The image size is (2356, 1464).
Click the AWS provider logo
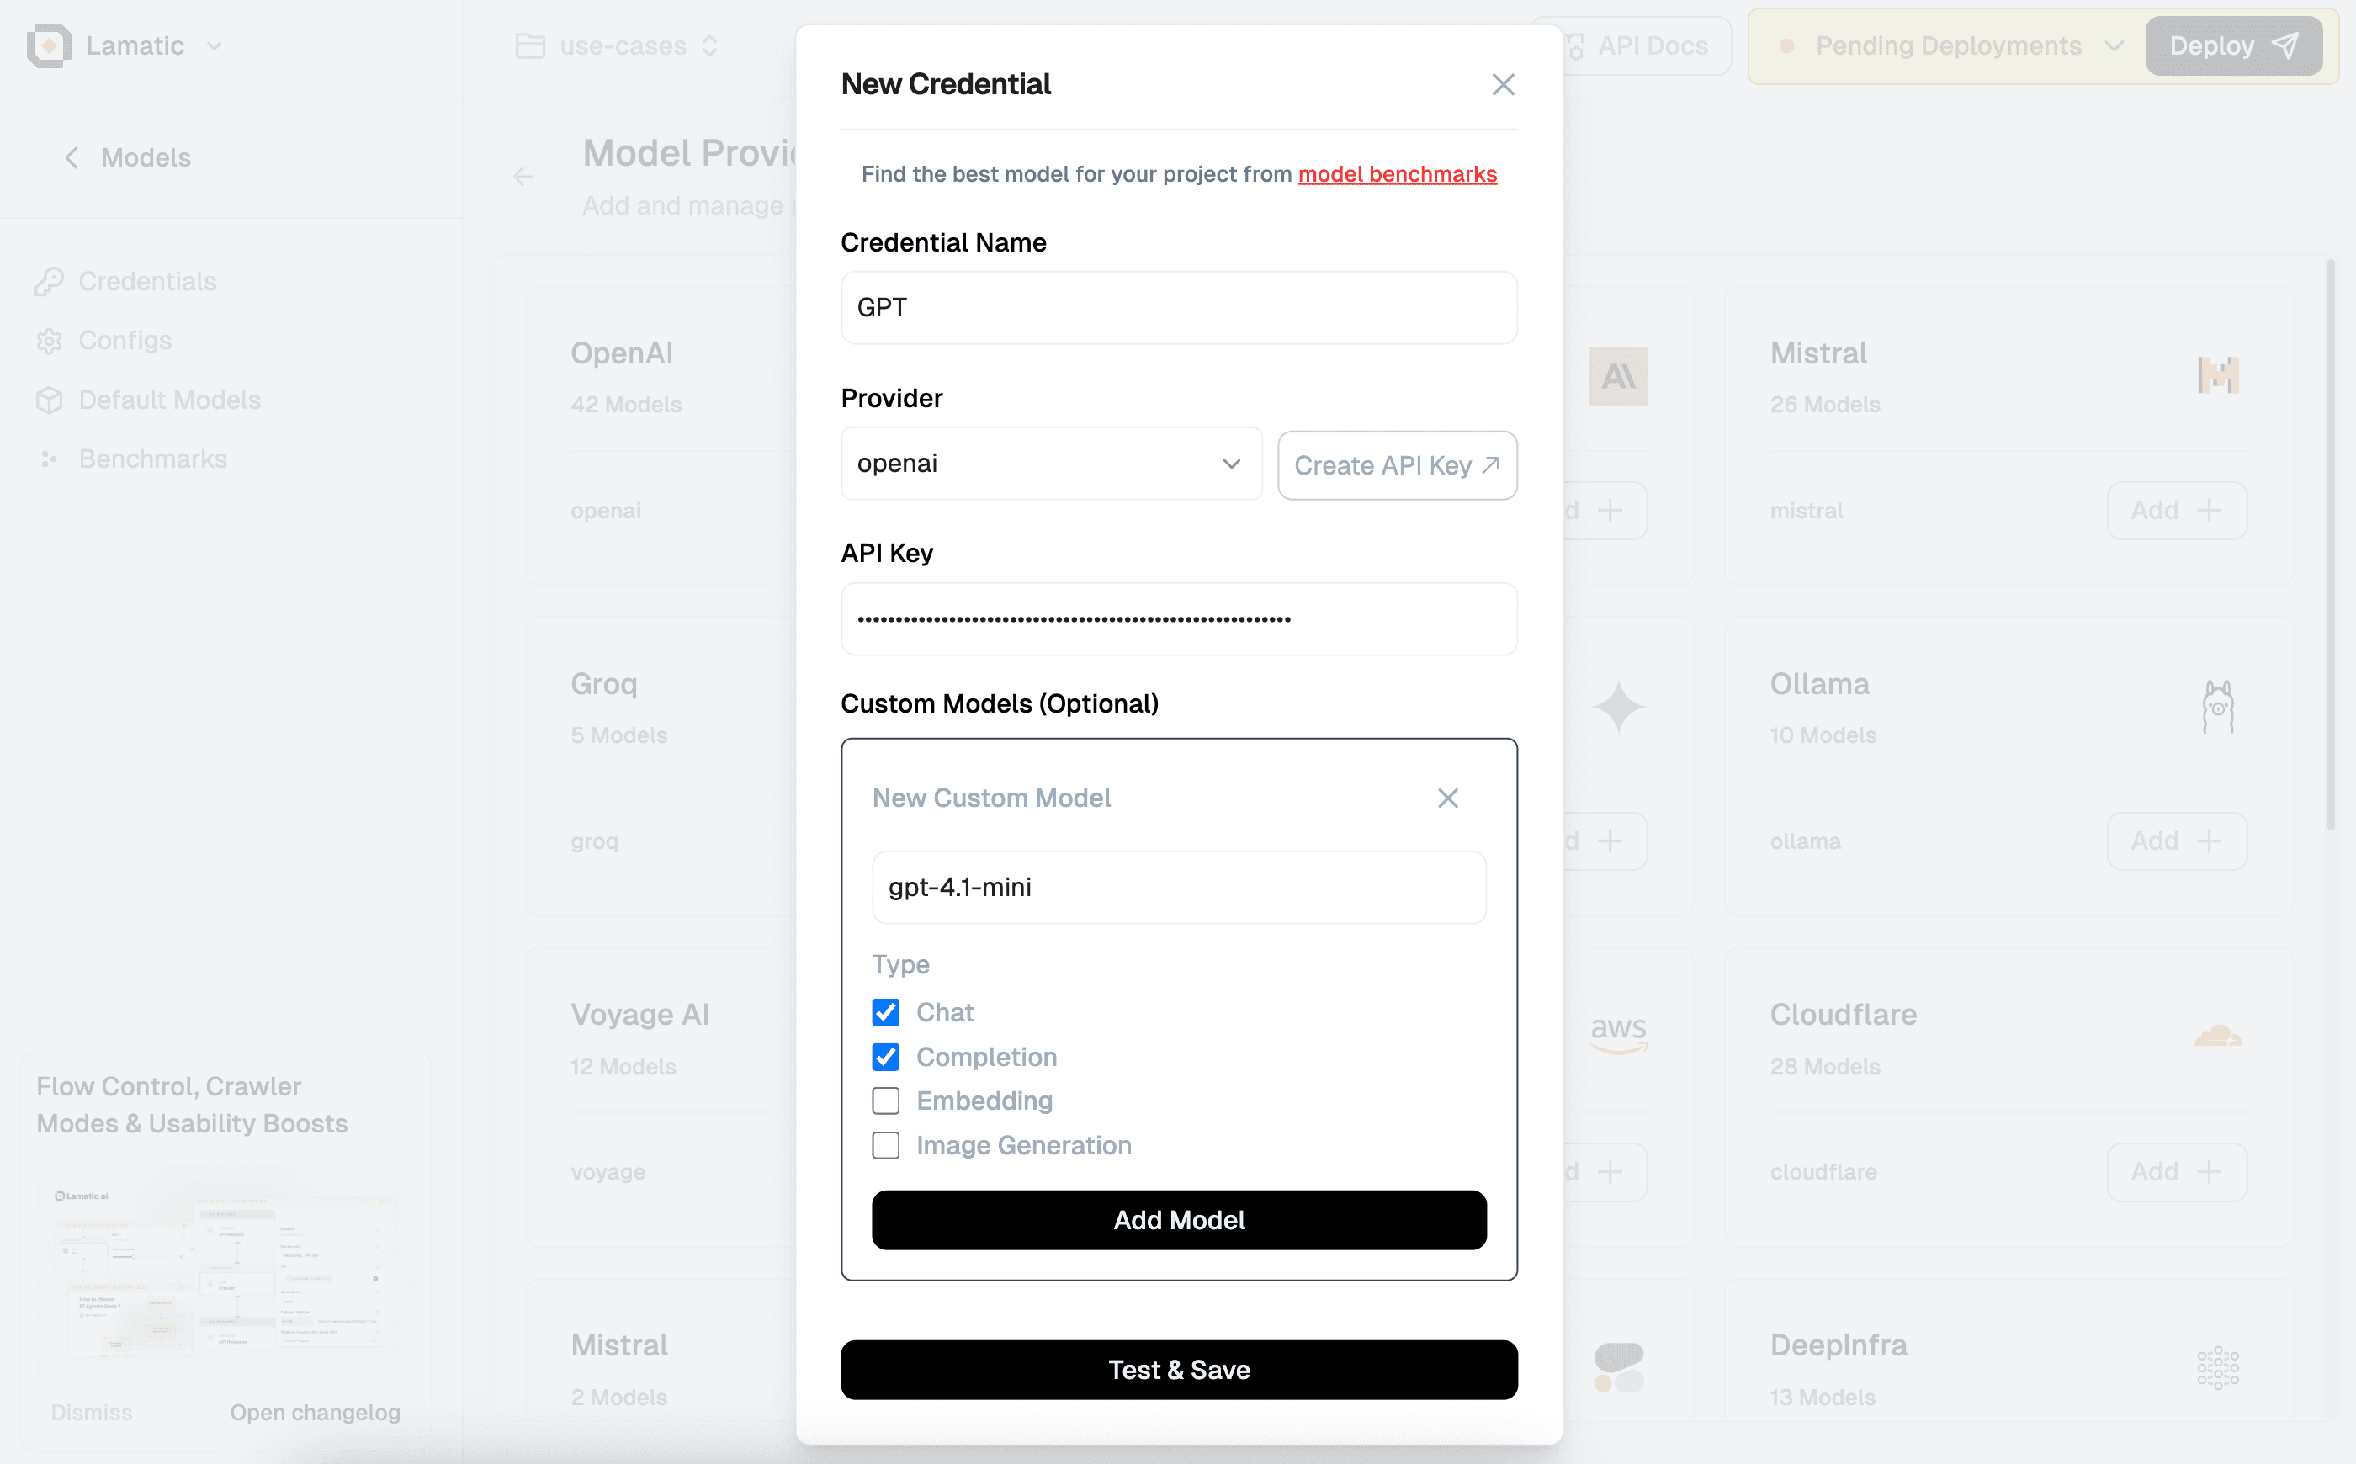click(1618, 1033)
